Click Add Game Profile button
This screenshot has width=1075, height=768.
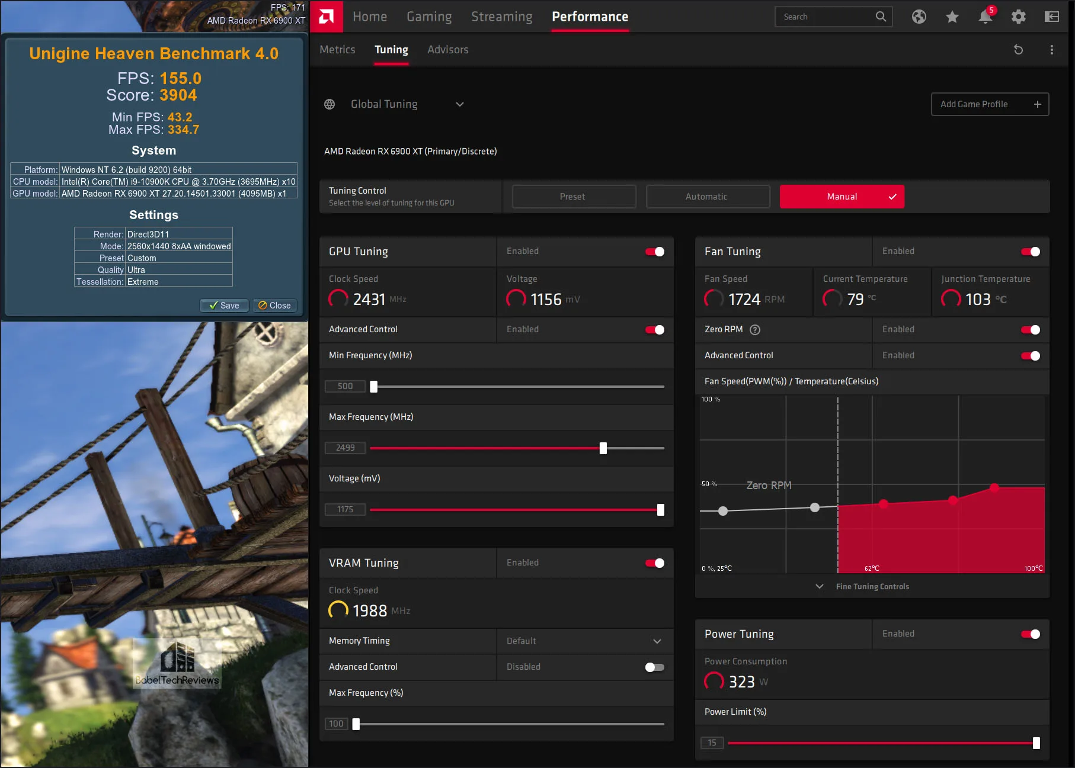click(990, 104)
